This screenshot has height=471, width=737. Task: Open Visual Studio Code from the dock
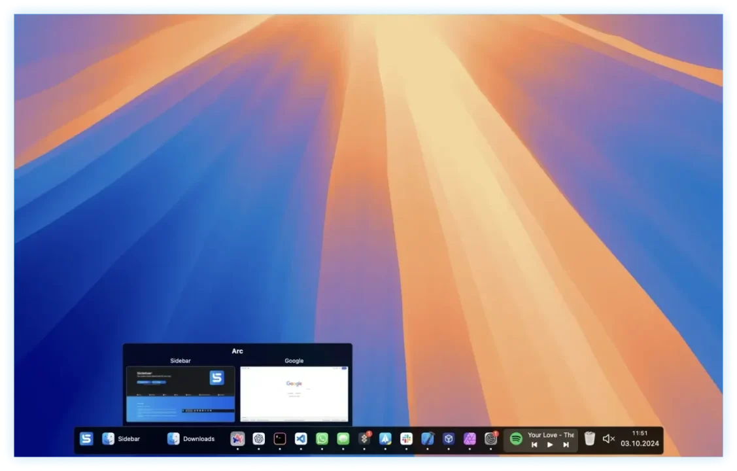click(301, 438)
